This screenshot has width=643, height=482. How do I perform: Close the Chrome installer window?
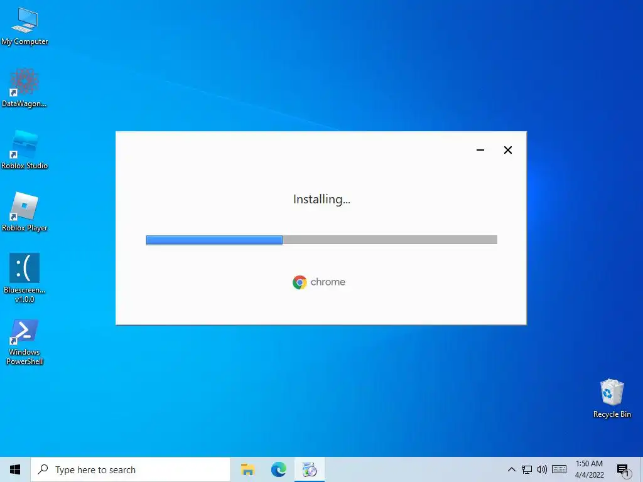(x=507, y=150)
